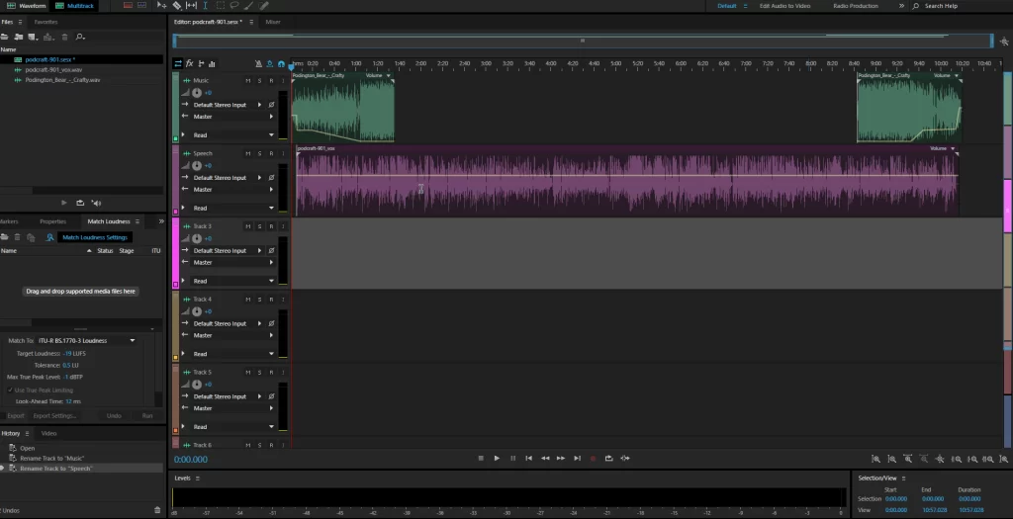
Task: Adjust the Speech track volume knob
Action: (x=197, y=166)
